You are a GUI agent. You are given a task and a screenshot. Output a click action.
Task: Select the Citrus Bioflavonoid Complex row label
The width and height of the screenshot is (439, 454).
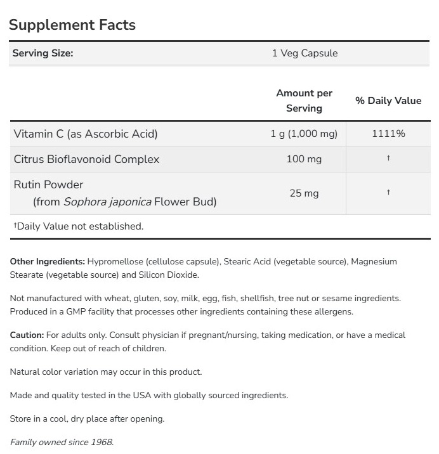tap(86, 159)
